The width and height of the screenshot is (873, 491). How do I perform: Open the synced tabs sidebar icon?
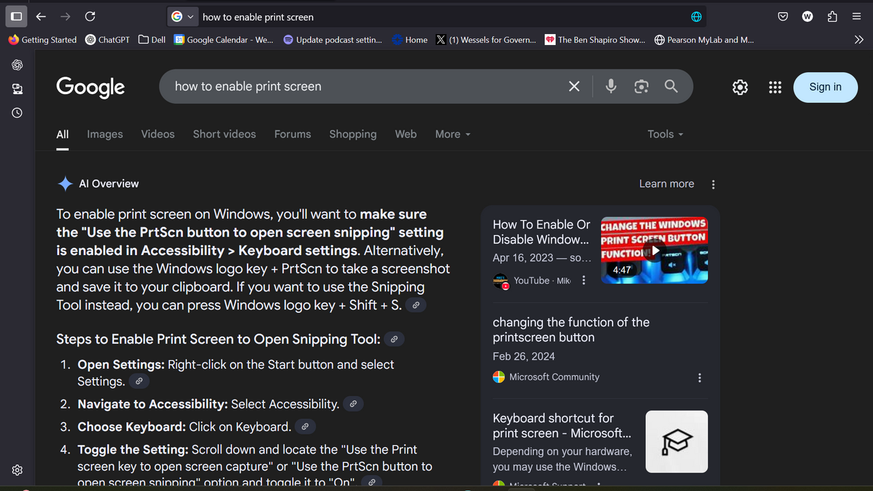click(x=18, y=89)
